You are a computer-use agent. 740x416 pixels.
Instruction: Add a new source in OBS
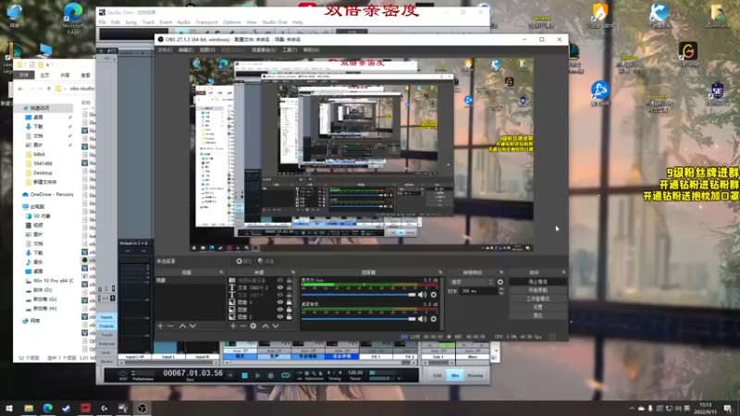(x=233, y=326)
